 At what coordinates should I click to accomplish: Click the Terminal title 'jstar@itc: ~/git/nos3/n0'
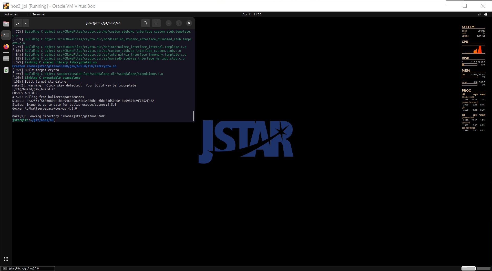(103, 23)
